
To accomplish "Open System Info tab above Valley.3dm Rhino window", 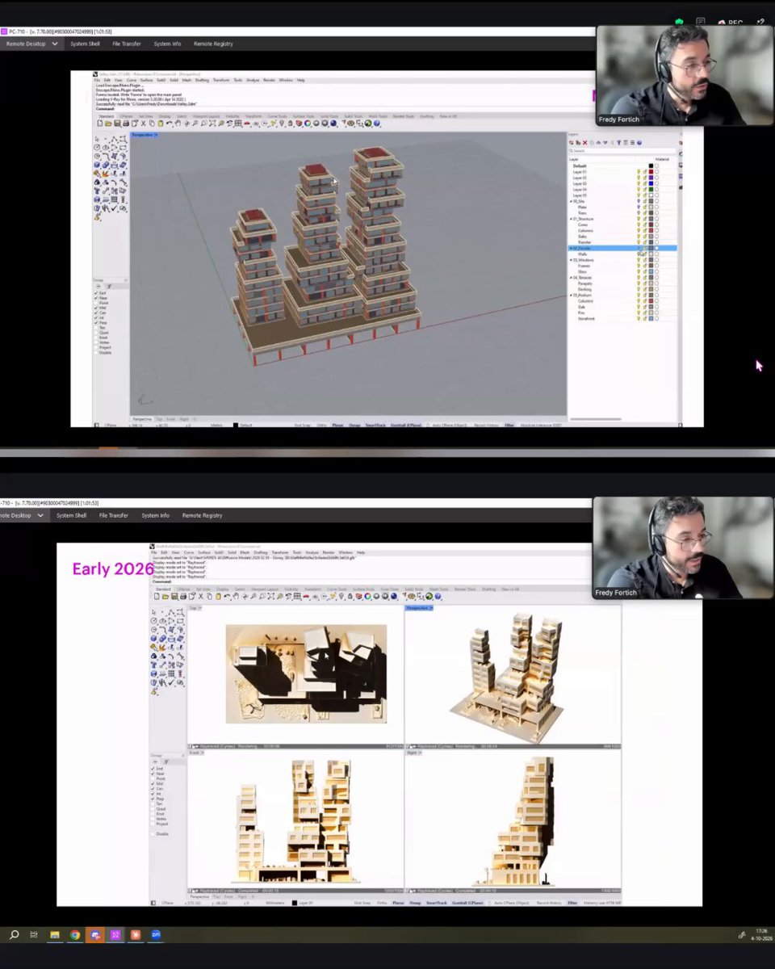I will 167,44.
